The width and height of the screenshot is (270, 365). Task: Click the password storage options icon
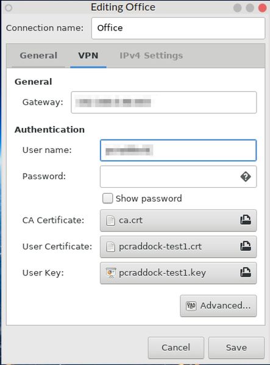(x=246, y=177)
